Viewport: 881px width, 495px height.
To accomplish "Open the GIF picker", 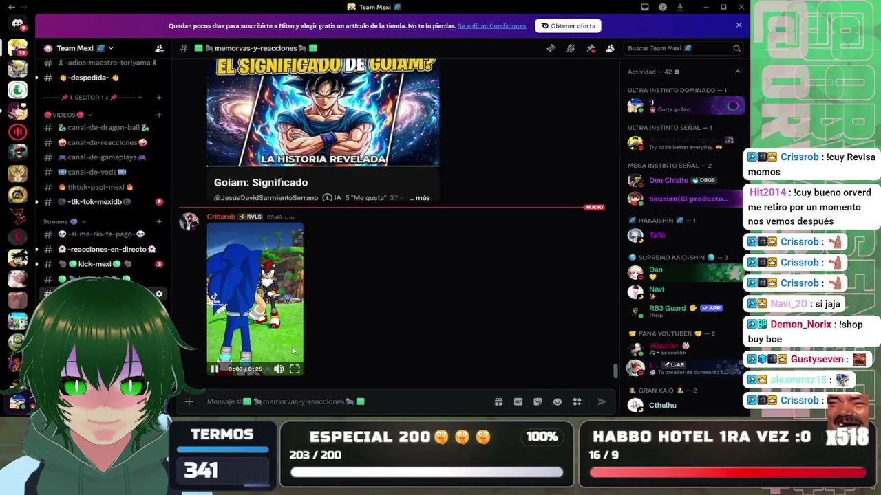I will 518,401.
